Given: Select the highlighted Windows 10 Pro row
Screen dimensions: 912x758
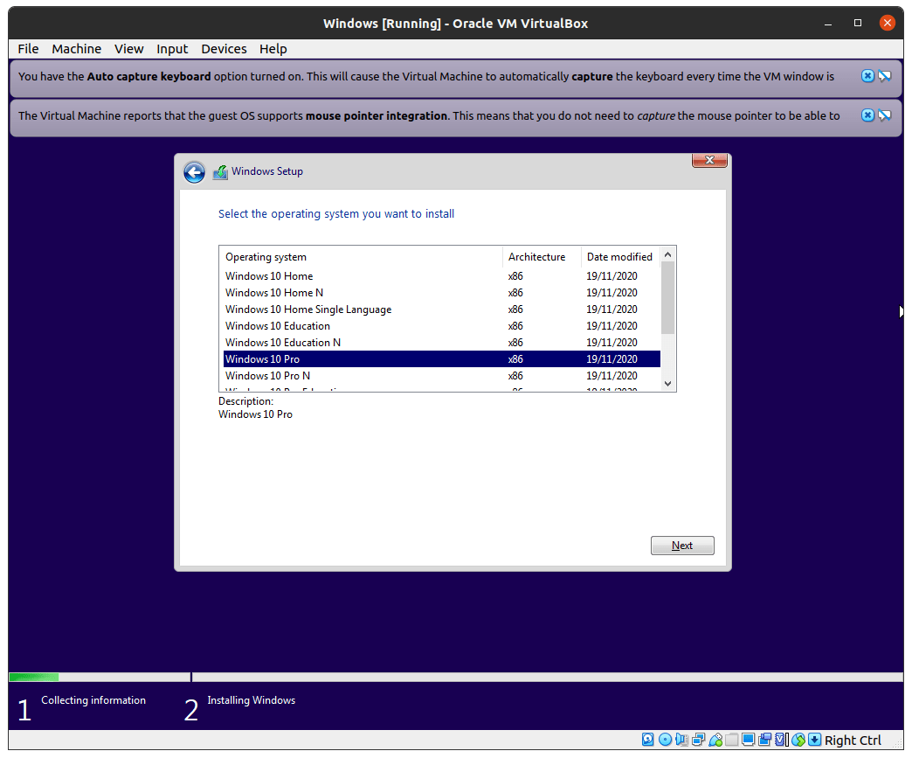Looking at the screenshot, I should click(x=442, y=359).
